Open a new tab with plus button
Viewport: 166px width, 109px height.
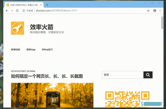(x=47, y=5)
